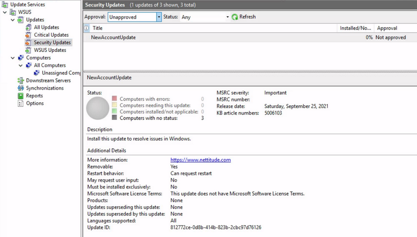Click Can request restart value

pos(191,173)
